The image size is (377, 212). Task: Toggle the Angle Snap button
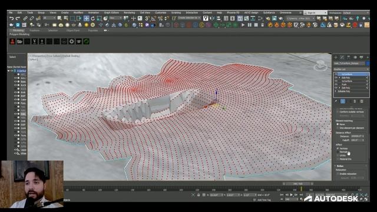pos(154,18)
